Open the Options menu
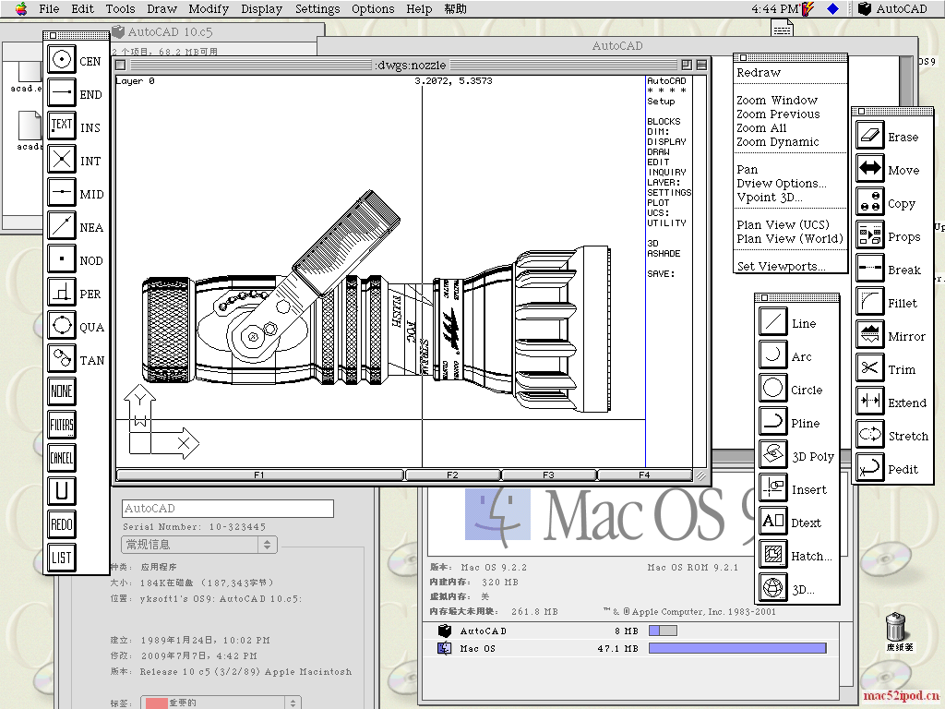This screenshot has width=945, height=709. coord(373,8)
